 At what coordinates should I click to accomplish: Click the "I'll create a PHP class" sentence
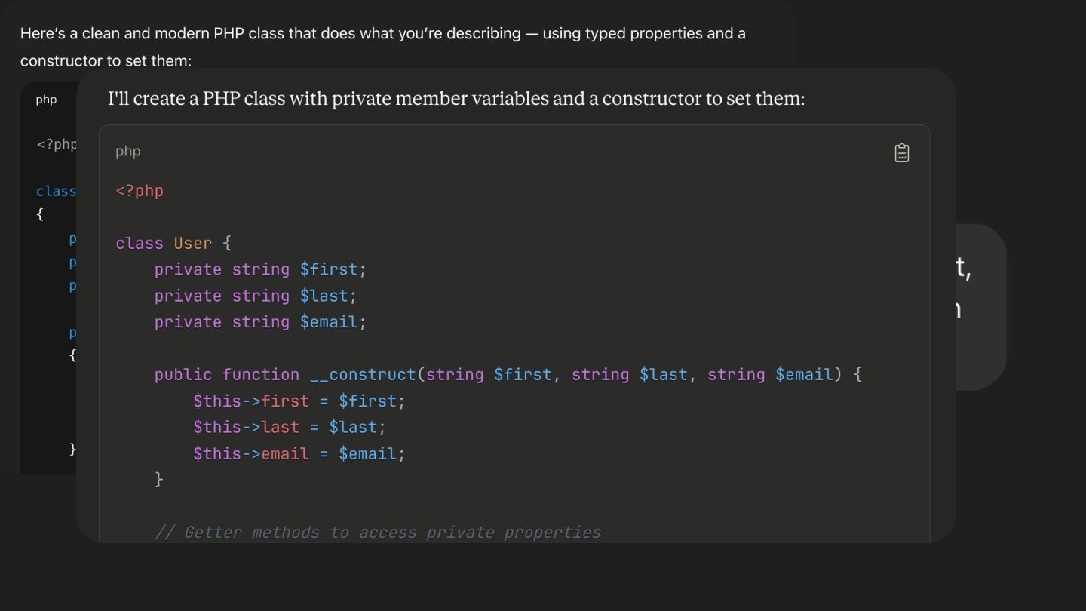pyautogui.click(x=456, y=99)
